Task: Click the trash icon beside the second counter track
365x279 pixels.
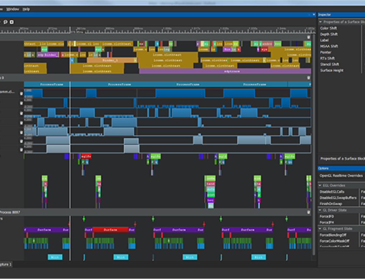Action: coord(21,103)
